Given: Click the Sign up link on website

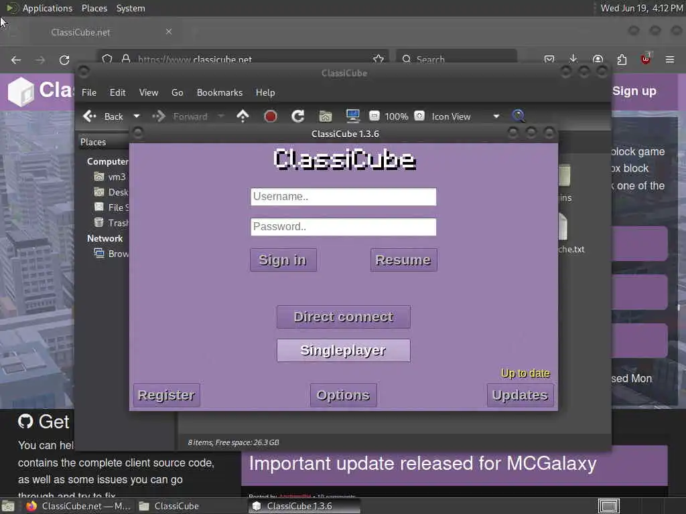Looking at the screenshot, I should pos(634,91).
